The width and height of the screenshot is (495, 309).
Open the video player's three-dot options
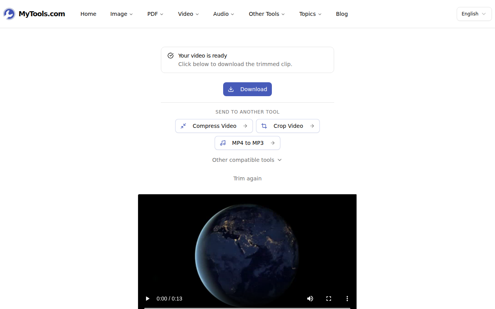point(347,299)
